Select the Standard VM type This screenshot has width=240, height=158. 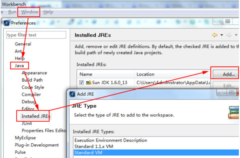coord(156,152)
